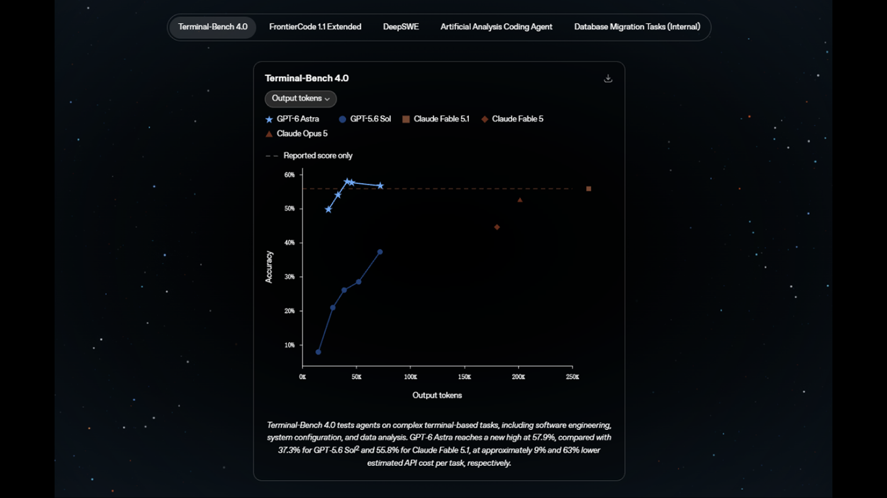Open Database Migration Tasks (Internal) tab
The width and height of the screenshot is (887, 498).
(637, 27)
